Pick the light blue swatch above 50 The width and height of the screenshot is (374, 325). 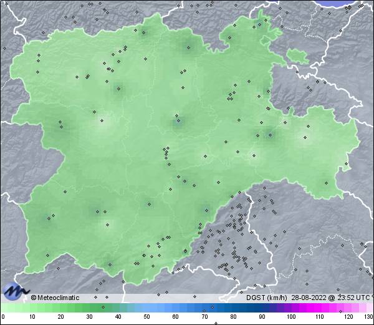click(x=146, y=308)
